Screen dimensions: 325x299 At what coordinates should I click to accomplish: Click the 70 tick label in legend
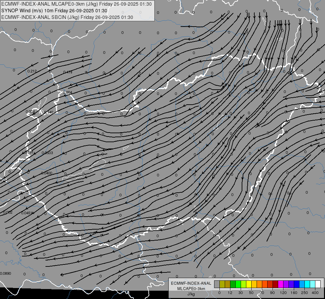(262, 293)
